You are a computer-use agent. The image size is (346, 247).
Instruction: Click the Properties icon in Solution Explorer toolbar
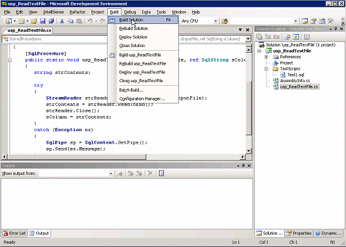pos(259,37)
